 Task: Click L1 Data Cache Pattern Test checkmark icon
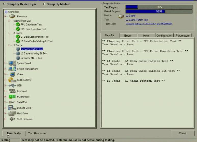(18, 37)
